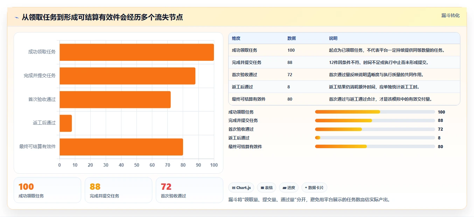Click the x-axis tick 50

137,165
